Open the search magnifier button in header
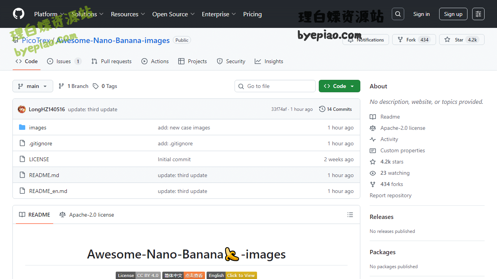The width and height of the screenshot is (497, 279). 398,14
